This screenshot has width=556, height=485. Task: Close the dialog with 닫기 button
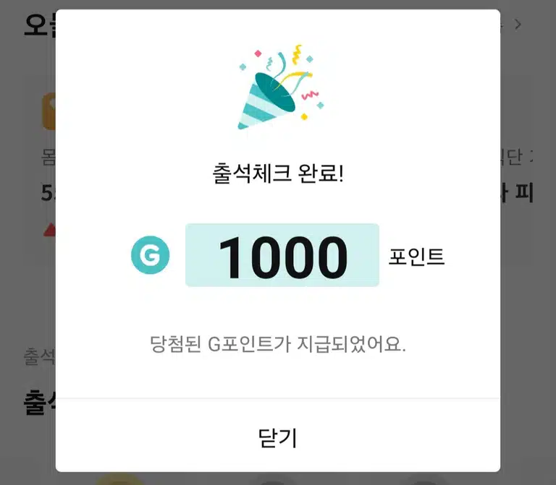(278, 438)
